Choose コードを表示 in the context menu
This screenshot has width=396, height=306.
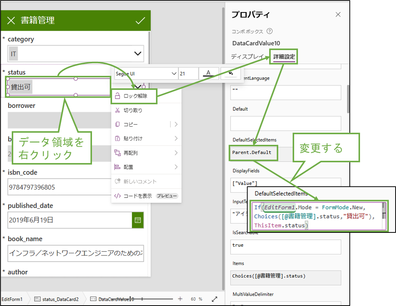146,196
